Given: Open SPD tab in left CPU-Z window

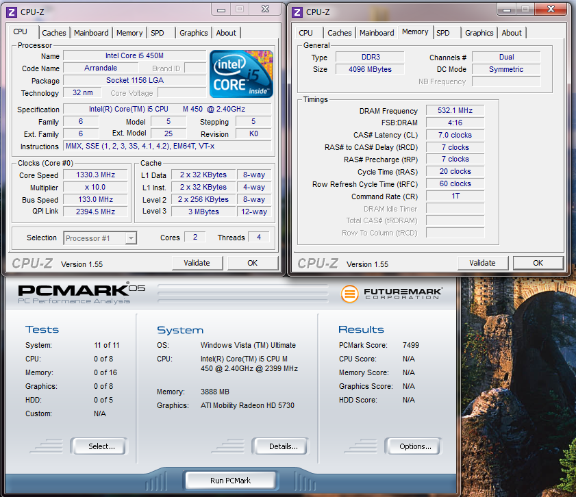Looking at the screenshot, I should tap(158, 33).
